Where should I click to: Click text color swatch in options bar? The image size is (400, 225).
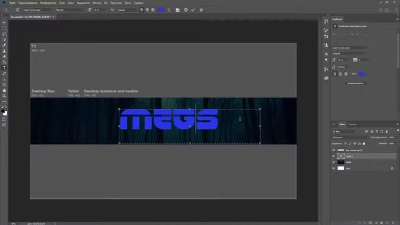click(161, 10)
